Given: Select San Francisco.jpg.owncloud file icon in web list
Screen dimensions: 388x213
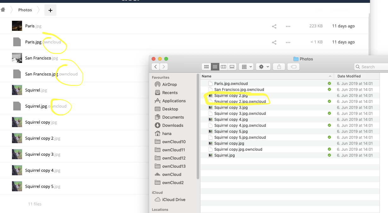Looking at the screenshot, I should coord(17,74).
